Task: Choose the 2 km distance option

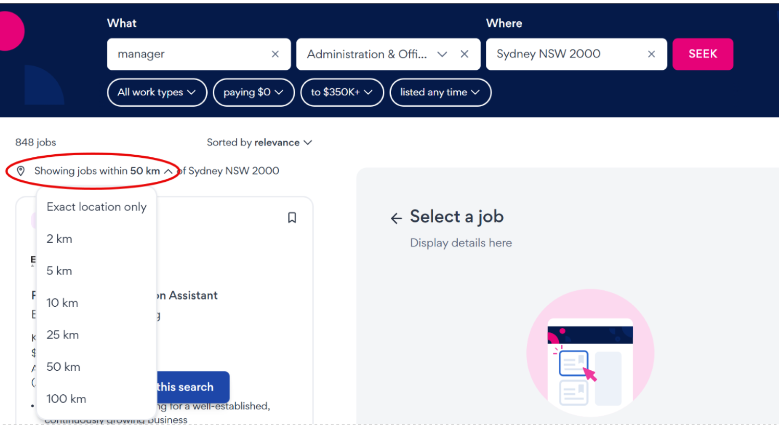Action: pos(59,239)
